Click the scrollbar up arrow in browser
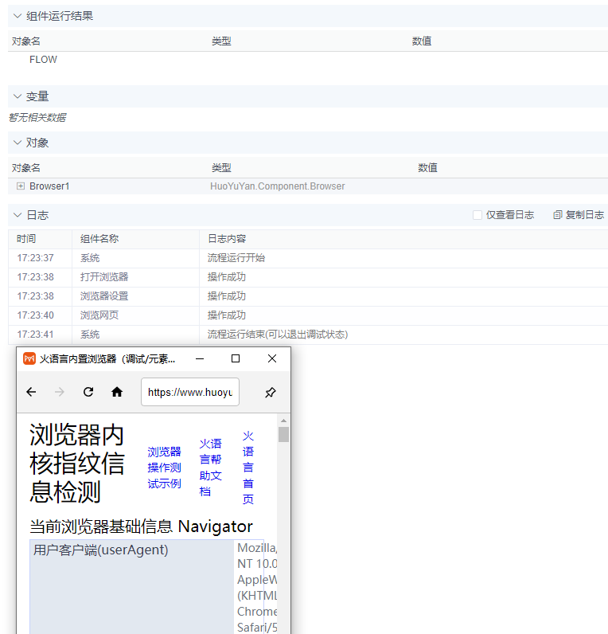Viewport: 608px width, 634px height. pyautogui.click(x=283, y=421)
